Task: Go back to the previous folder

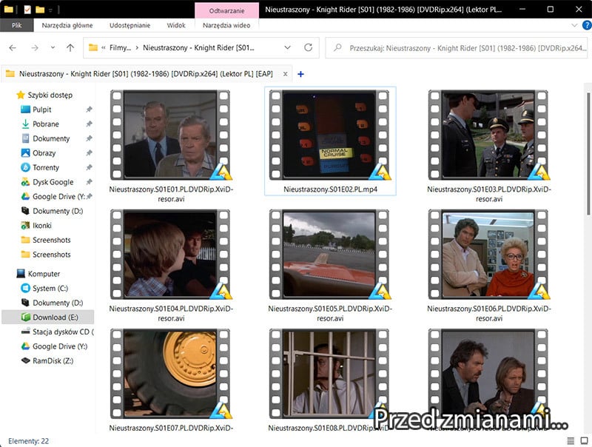Action: point(13,47)
